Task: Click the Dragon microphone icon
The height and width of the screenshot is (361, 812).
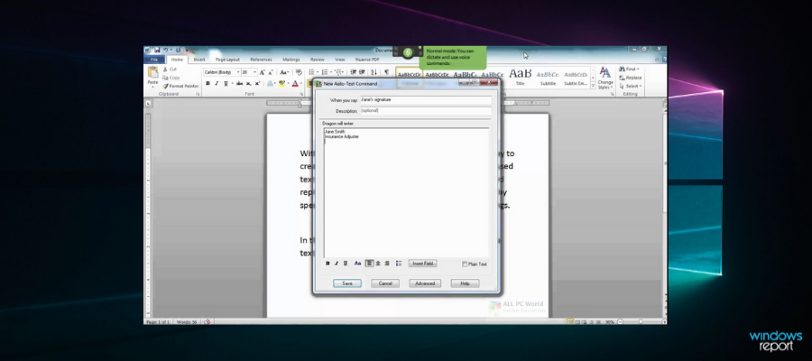Action: pos(408,52)
